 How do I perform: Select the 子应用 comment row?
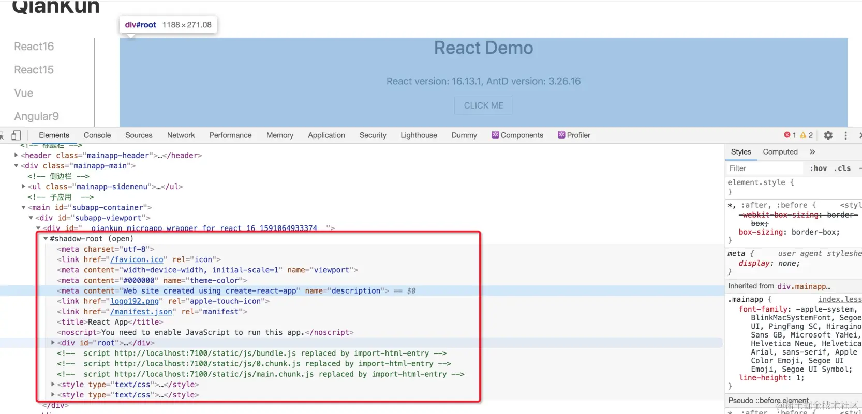[61, 197]
